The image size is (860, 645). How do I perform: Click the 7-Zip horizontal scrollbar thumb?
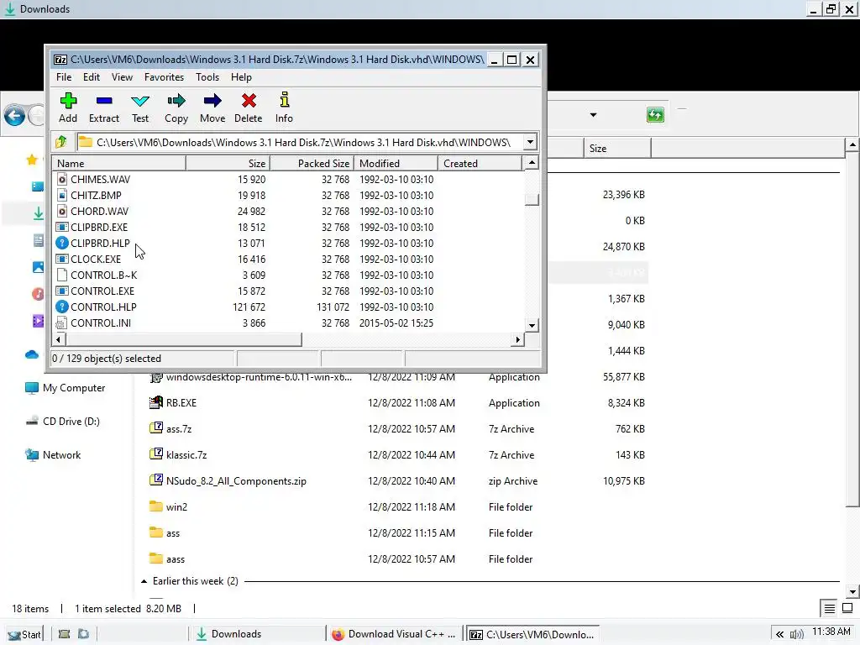coord(183,340)
